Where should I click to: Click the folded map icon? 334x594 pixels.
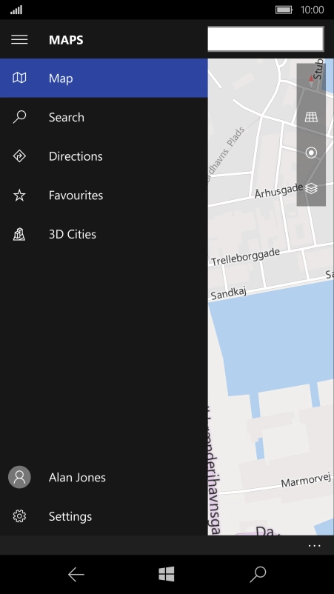click(19, 78)
